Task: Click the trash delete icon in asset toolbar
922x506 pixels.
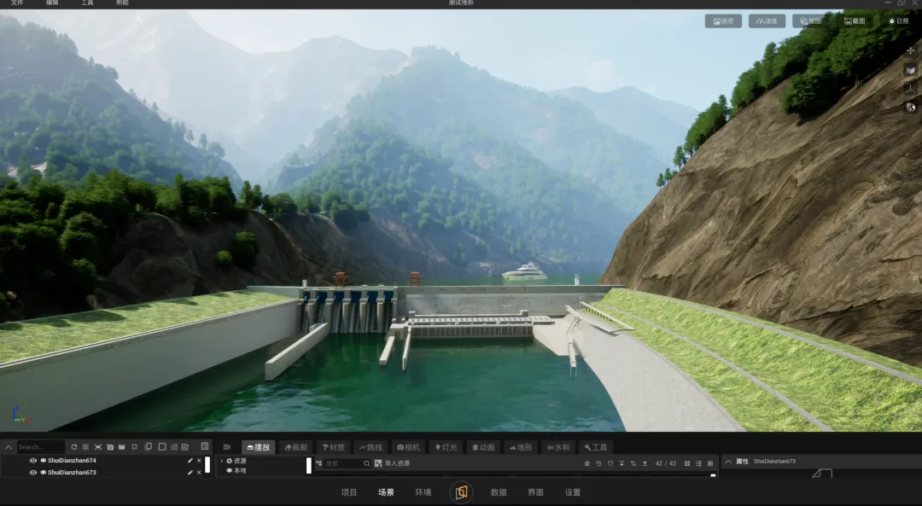Action: click(586, 463)
